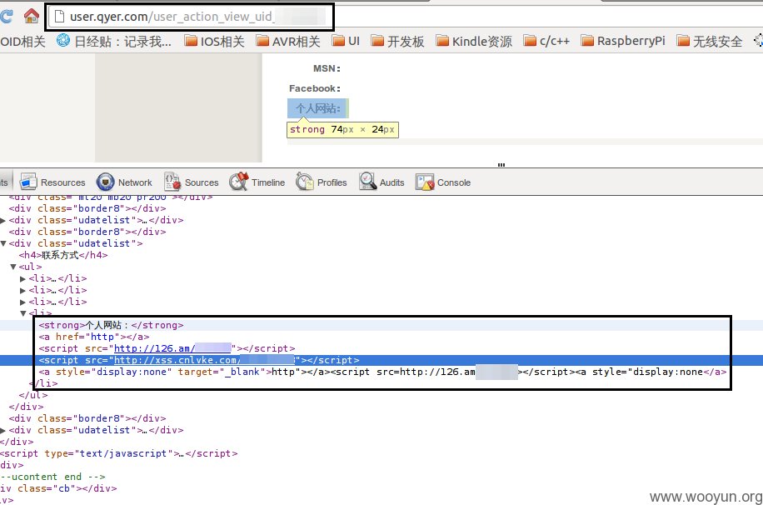Open the xss.cnlvke.com script src link
The height and width of the screenshot is (505, 763).
(204, 360)
